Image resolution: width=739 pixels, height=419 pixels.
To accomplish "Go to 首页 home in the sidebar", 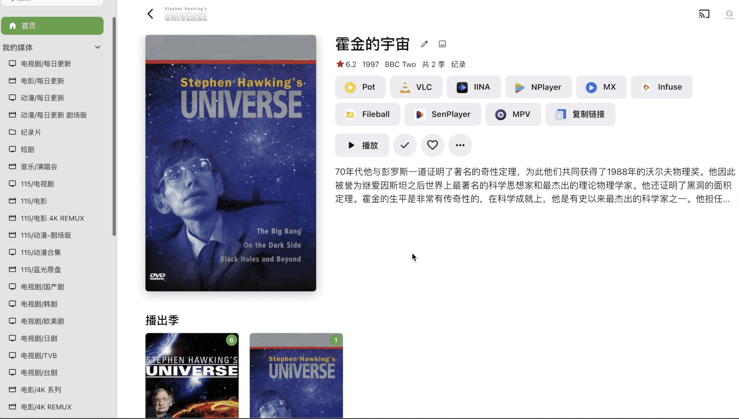I will pyautogui.click(x=52, y=26).
